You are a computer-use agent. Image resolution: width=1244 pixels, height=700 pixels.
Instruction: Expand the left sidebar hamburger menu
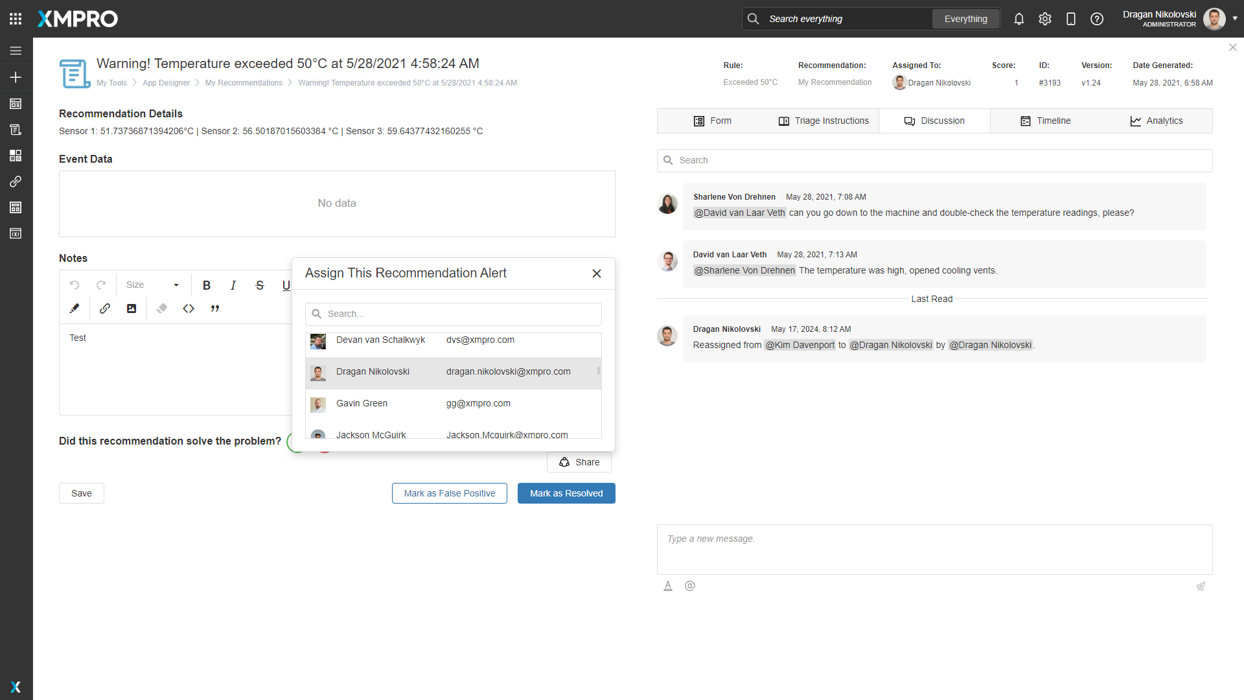16,51
